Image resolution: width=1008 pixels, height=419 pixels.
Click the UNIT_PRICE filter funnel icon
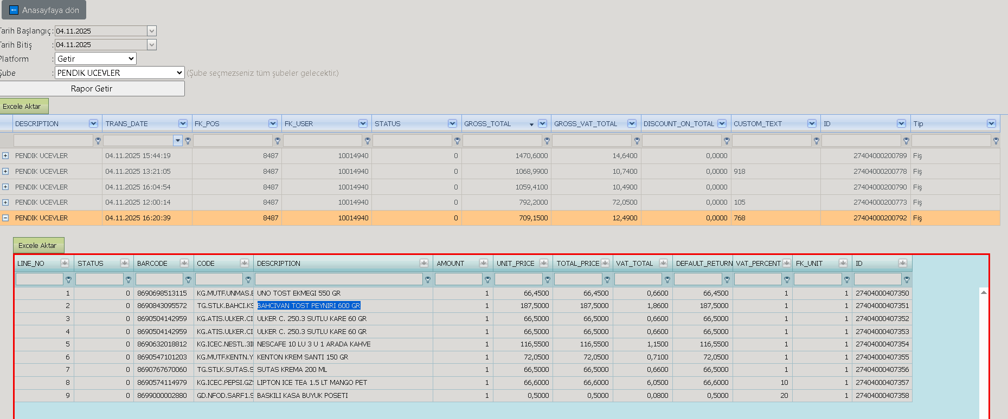548,280
